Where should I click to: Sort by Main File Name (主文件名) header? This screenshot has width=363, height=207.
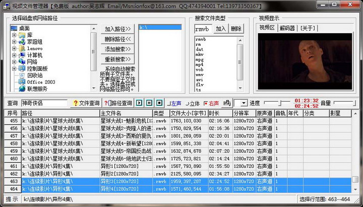(x=126, y=113)
